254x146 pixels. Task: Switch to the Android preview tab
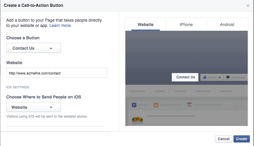point(227,25)
